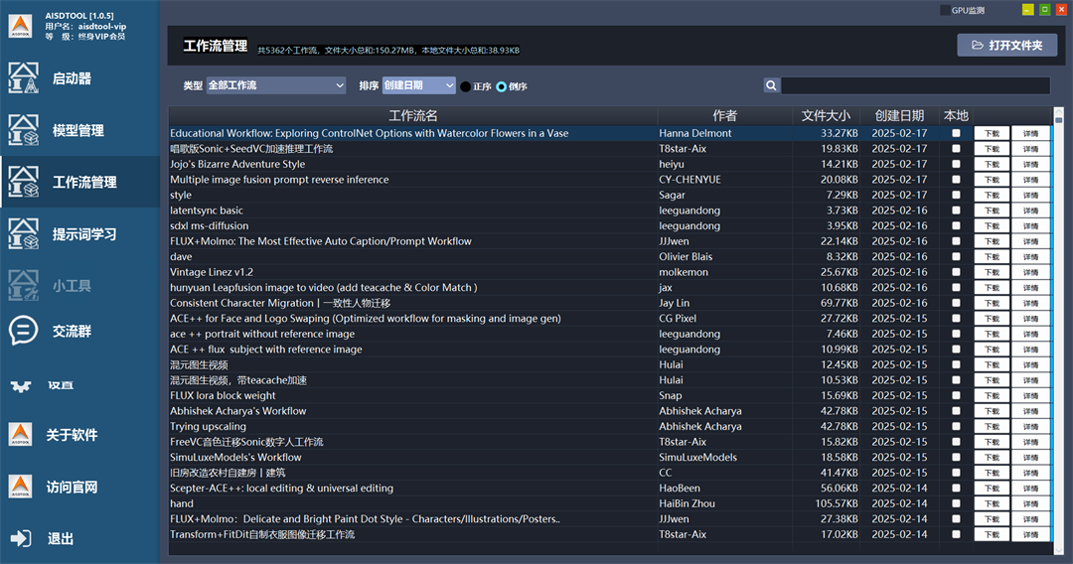Viewport: 1073px width, 564px height.
Task: Click the workflow search input field
Action: [914, 86]
